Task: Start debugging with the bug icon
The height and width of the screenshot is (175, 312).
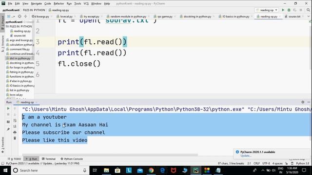Action: tap(289, 10)
